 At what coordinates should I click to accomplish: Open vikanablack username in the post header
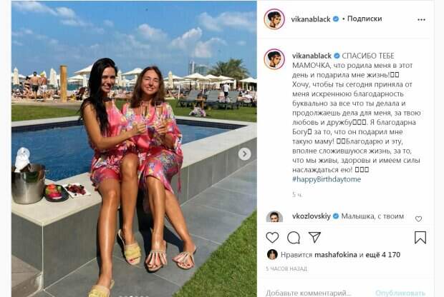coord(311,19)
